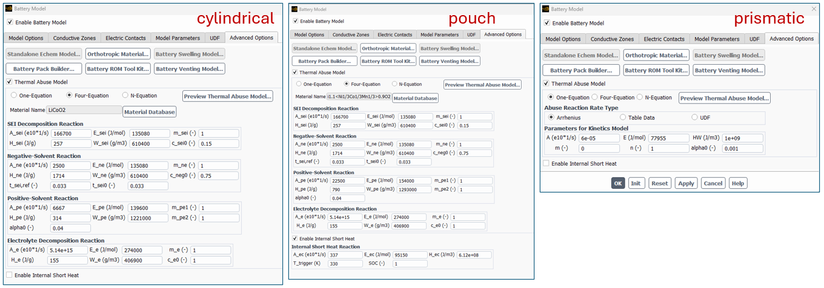Click SOC field in the pouch window
This screenshot has height=288, width=824.
pos(409,264)
